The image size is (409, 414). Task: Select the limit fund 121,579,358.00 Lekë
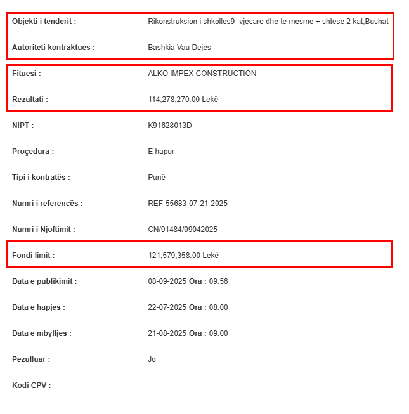[183, 256]
